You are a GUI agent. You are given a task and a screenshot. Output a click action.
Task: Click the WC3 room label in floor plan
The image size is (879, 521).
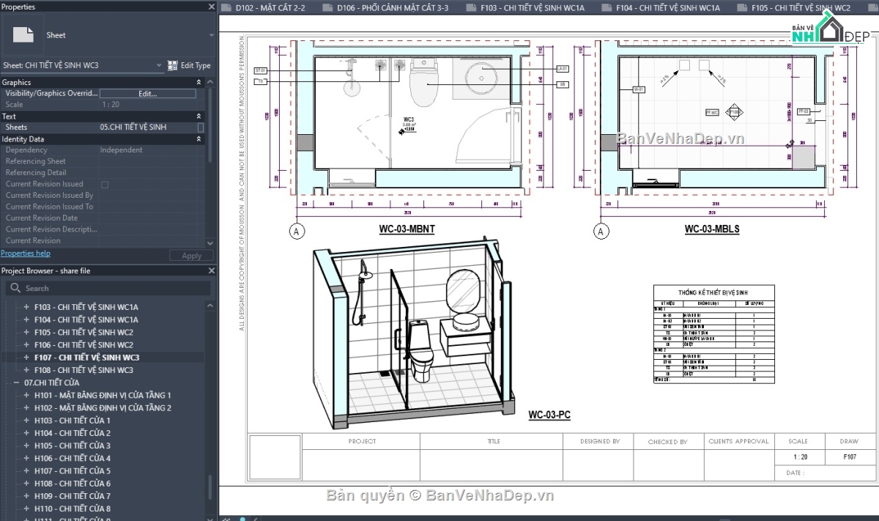409,119
